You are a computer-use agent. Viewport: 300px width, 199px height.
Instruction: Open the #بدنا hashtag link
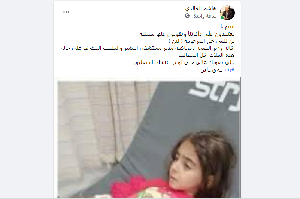229,69
